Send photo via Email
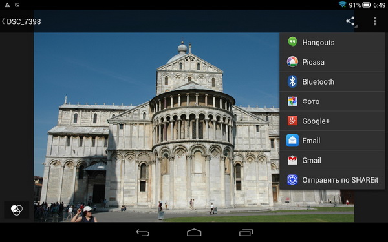 click(x=332, y=141)
